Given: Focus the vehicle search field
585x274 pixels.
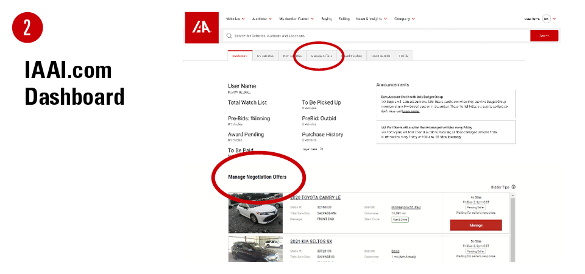Looking at the screenshot, I should tap(377, 36).
